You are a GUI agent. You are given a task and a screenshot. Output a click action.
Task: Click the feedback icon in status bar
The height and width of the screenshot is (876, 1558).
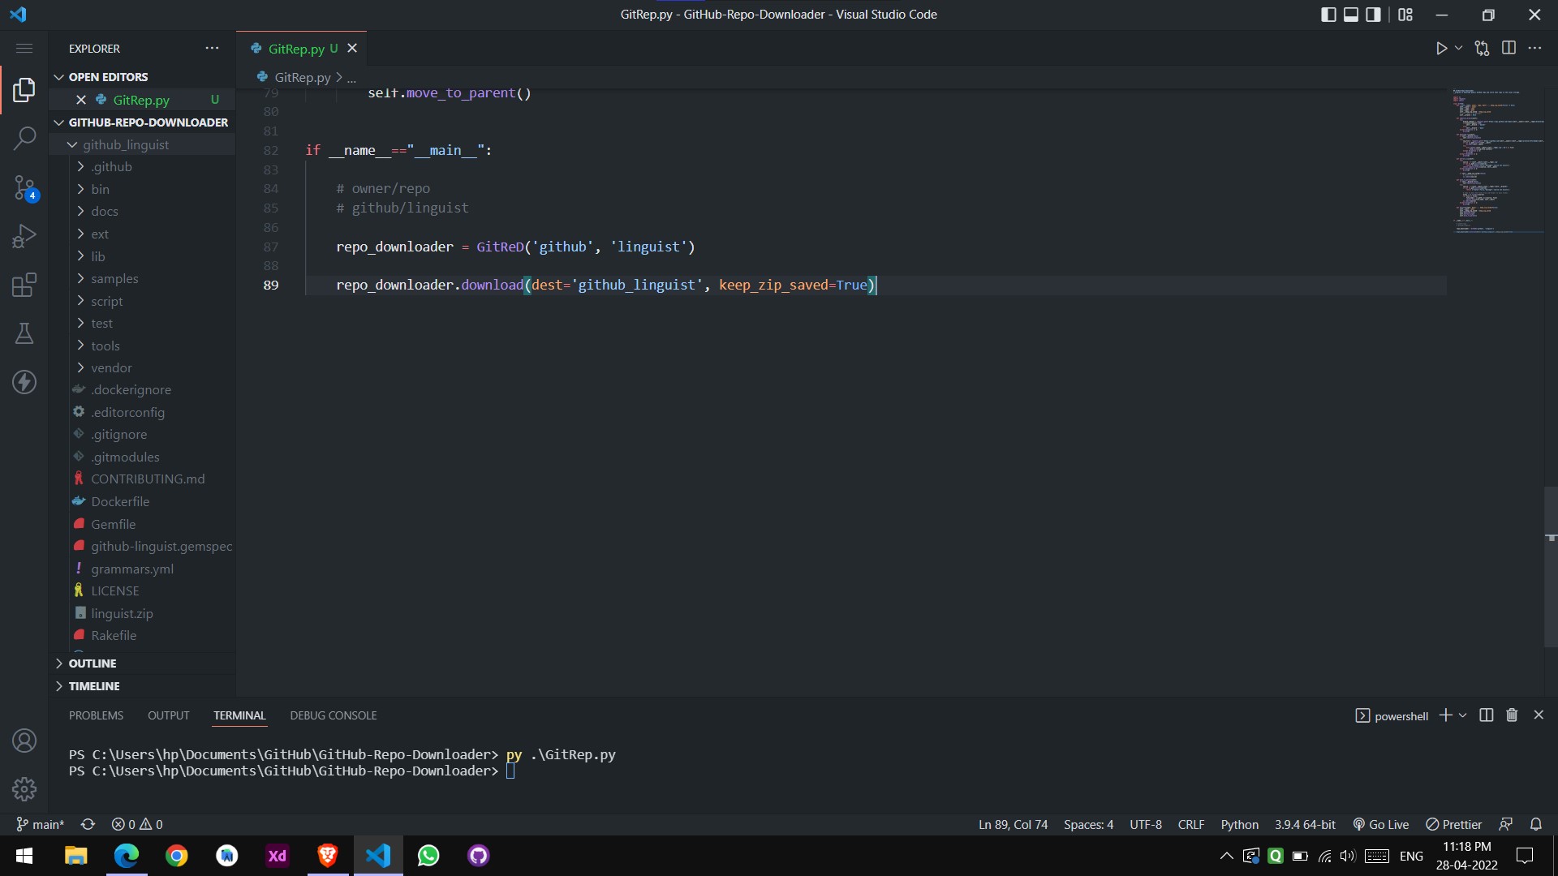[1505, 824]
